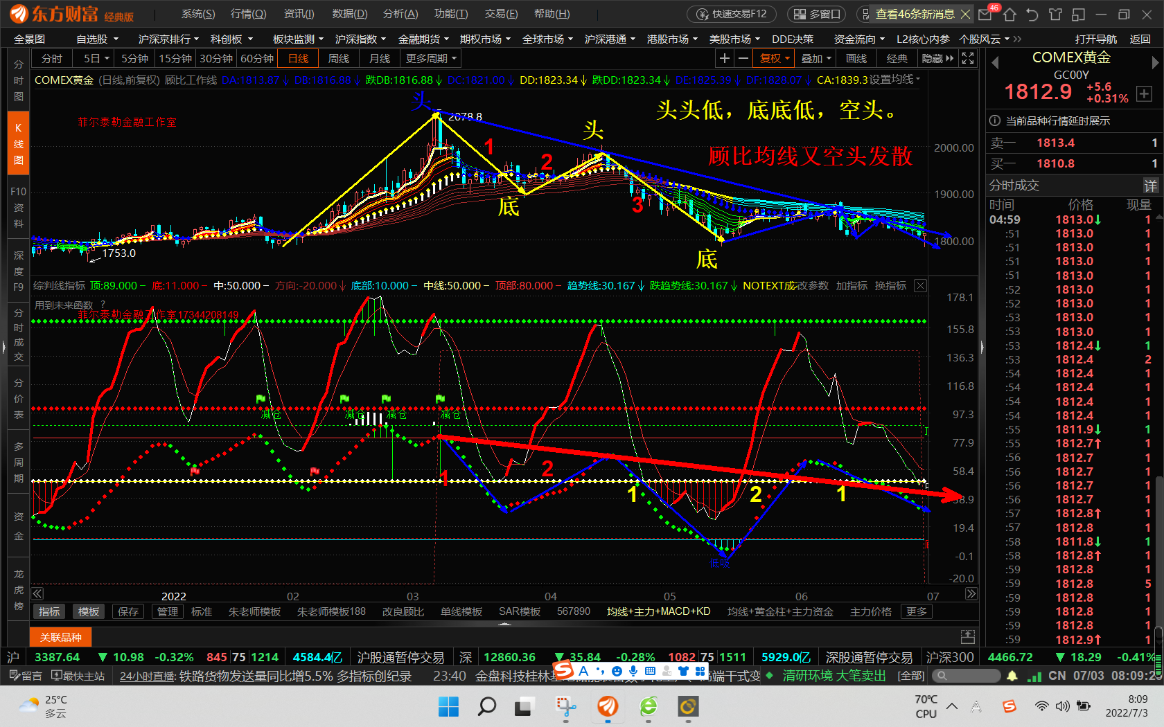Click 打开导航 link
Viewport: 1164px width, 727px height.
1095,39
